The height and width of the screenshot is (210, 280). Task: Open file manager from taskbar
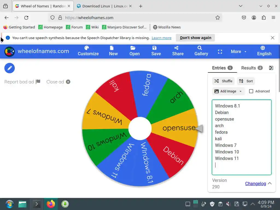(22, 204)
